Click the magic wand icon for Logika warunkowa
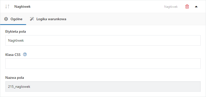The height and width of the screenshot is (97, 206). pos(32,19)
